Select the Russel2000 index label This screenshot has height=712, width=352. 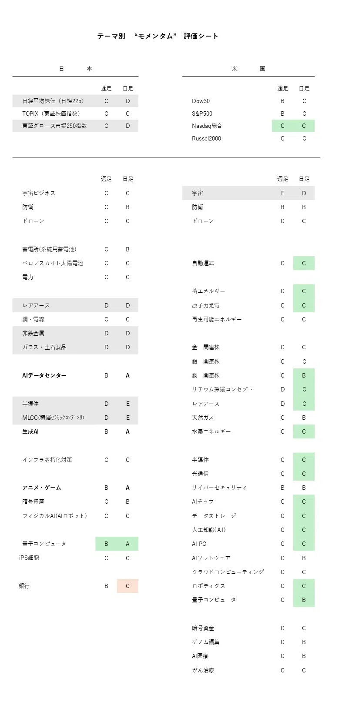[x=206, y=138]
